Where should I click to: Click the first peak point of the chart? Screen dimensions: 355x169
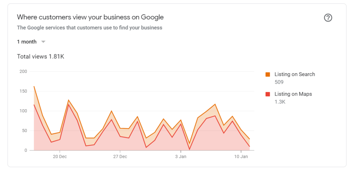point(34,86)
